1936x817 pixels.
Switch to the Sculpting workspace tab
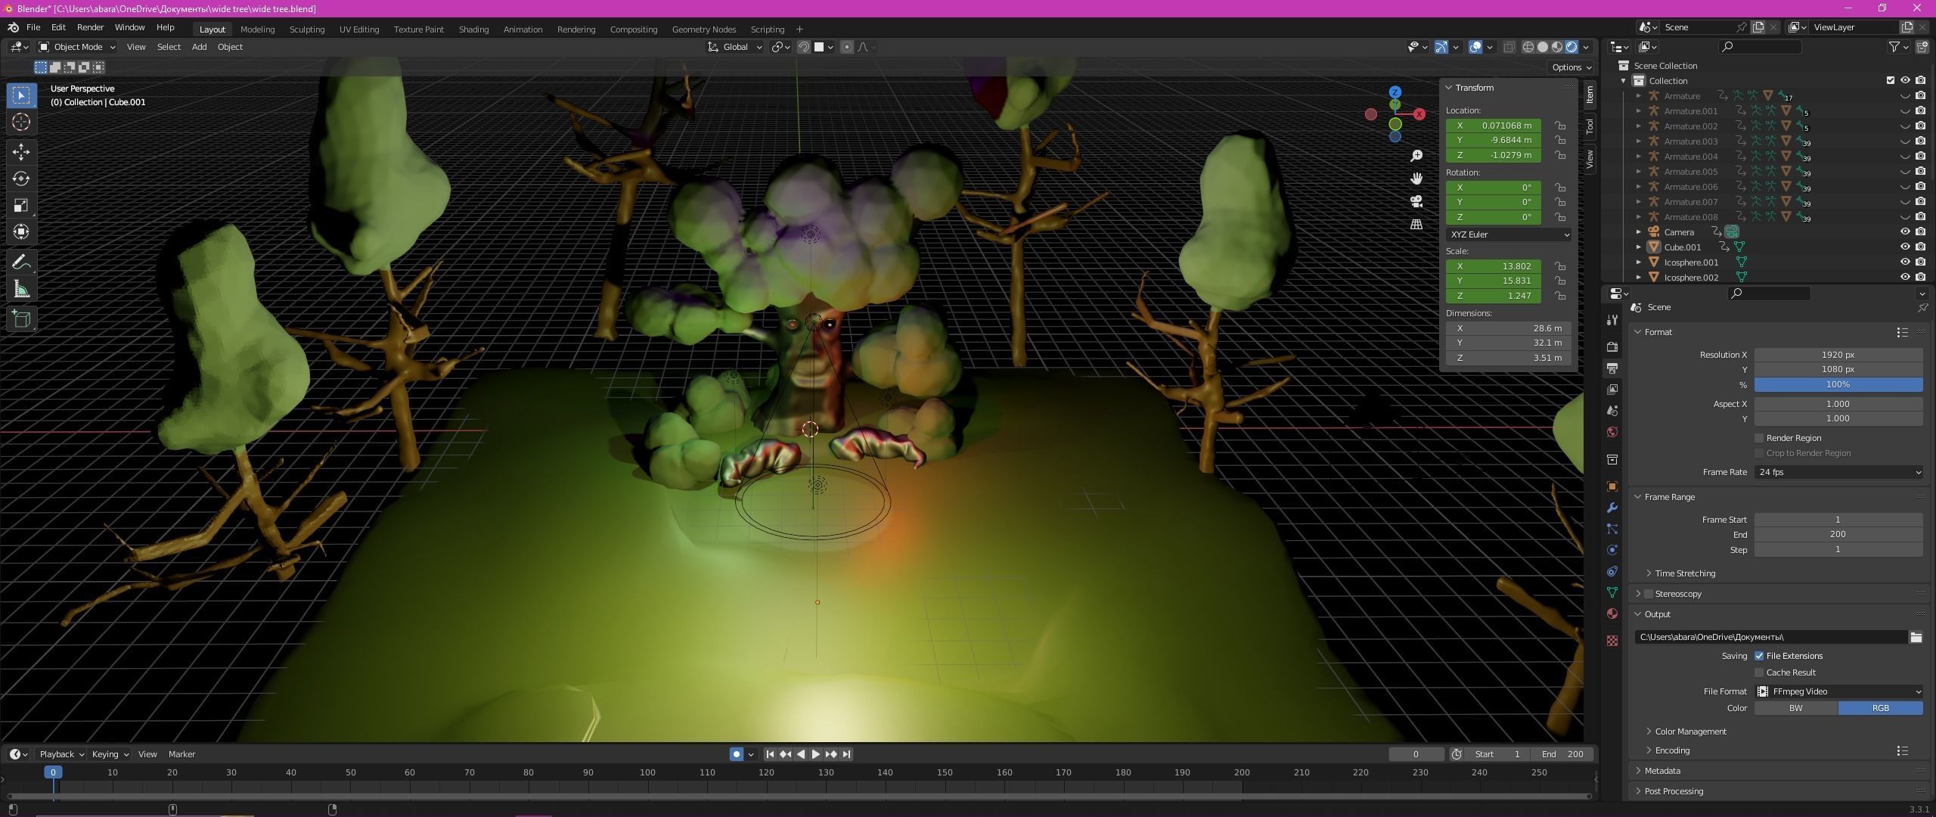click(307, 30)
